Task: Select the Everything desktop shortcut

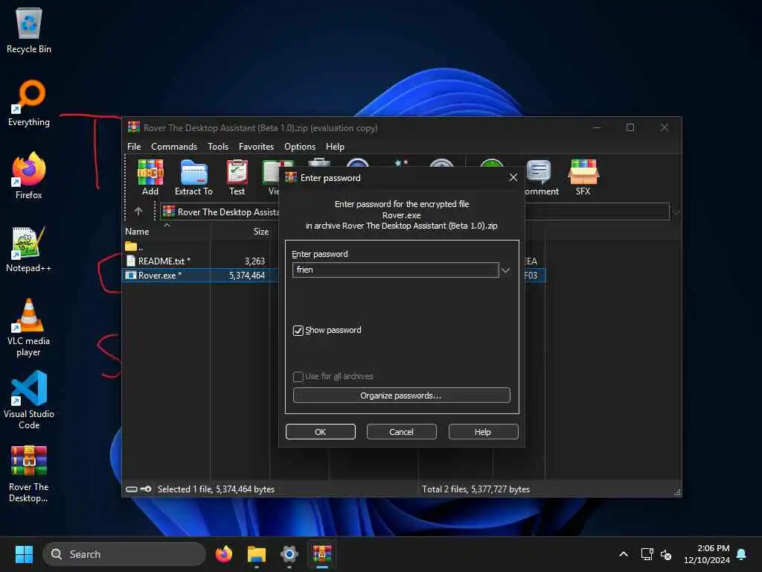Action: 29,104
